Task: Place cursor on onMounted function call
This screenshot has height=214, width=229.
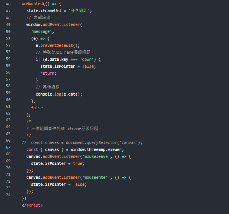Action: (x=32, y=3)
